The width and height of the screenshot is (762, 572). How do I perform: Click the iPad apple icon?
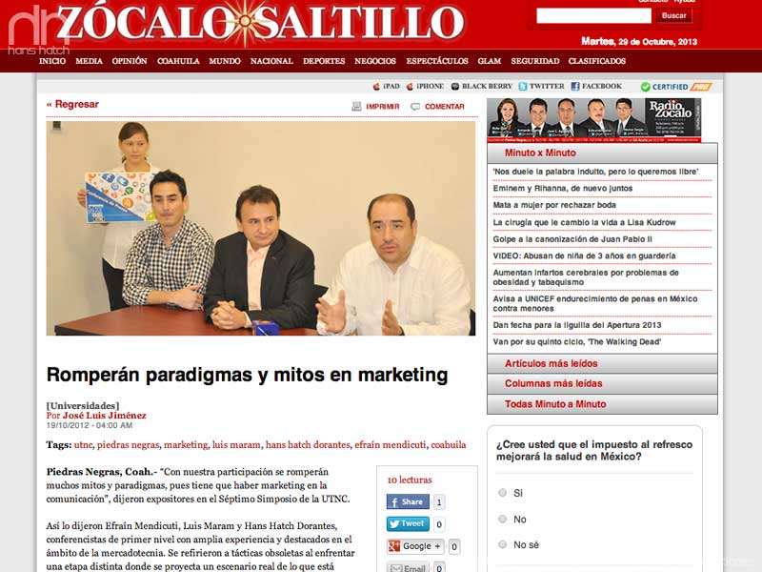click(376, 87)
